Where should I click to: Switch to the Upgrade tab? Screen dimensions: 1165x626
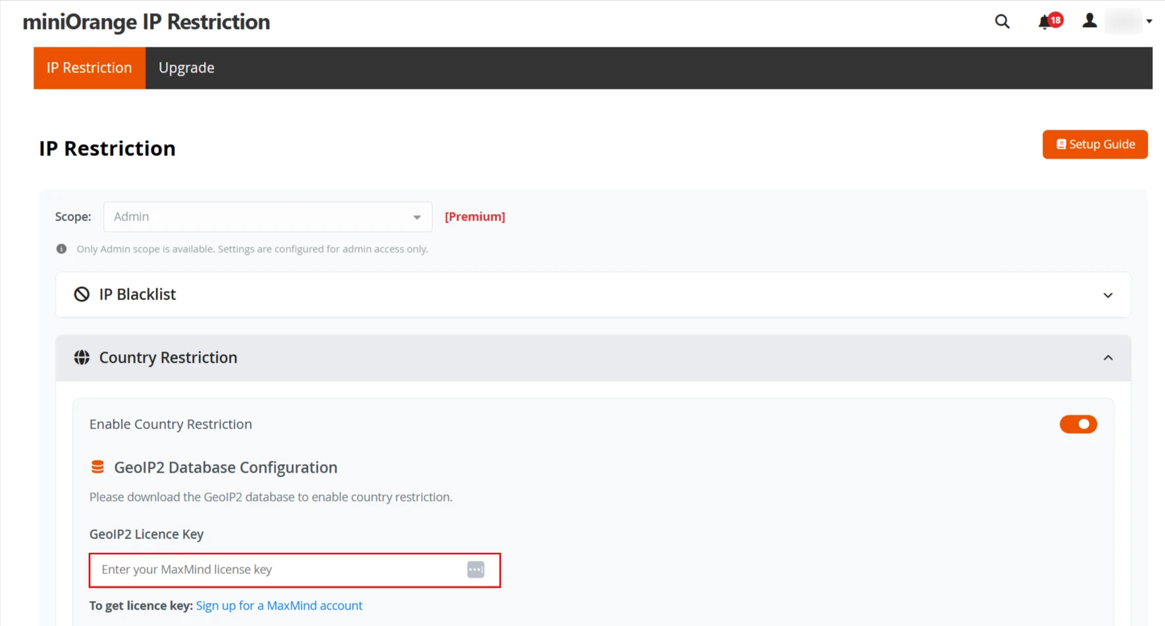186,68
